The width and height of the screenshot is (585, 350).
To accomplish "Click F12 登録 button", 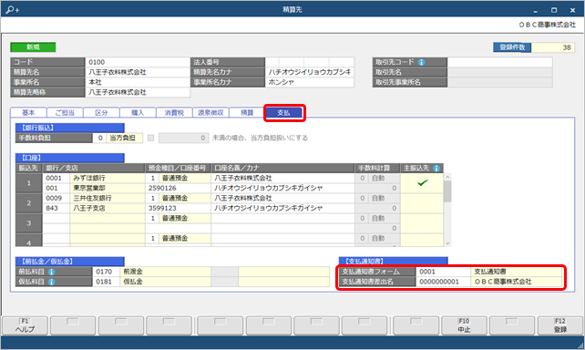I will tap(560, 325).
